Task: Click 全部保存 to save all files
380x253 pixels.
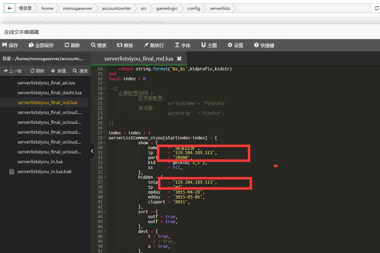Action: coord(41,45)
